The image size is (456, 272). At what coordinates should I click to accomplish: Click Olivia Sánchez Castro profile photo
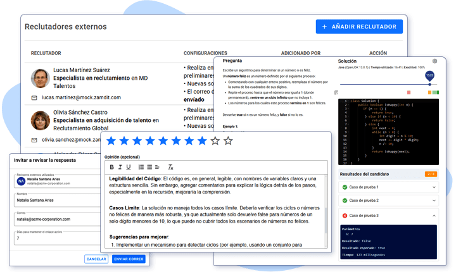point(41,120)
